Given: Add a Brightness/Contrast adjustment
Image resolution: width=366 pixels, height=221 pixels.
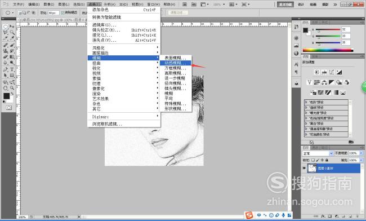Looking at the screenshot, I should 317,72.
